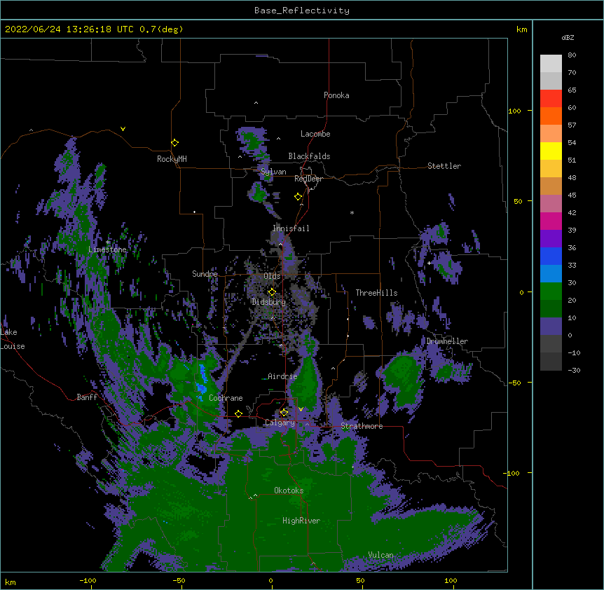The image size is (604, 590).
Task: Click the 100 tick on the vertical axis
Action: point(514,111)
